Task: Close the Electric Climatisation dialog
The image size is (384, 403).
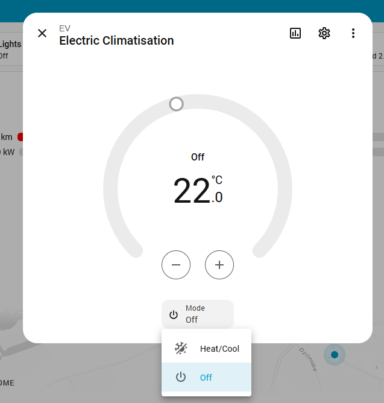Action: (x=42, y=33)
